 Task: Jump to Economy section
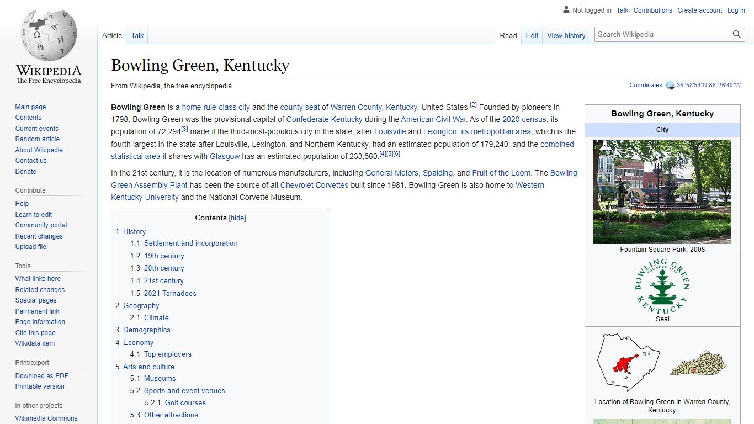point(138,343)
